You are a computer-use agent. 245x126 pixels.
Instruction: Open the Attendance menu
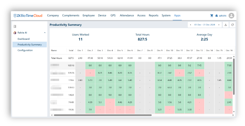pyautogui.click(x=127, y=16)
